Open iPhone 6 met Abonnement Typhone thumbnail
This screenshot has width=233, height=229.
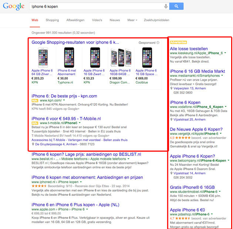pos(69,57)
